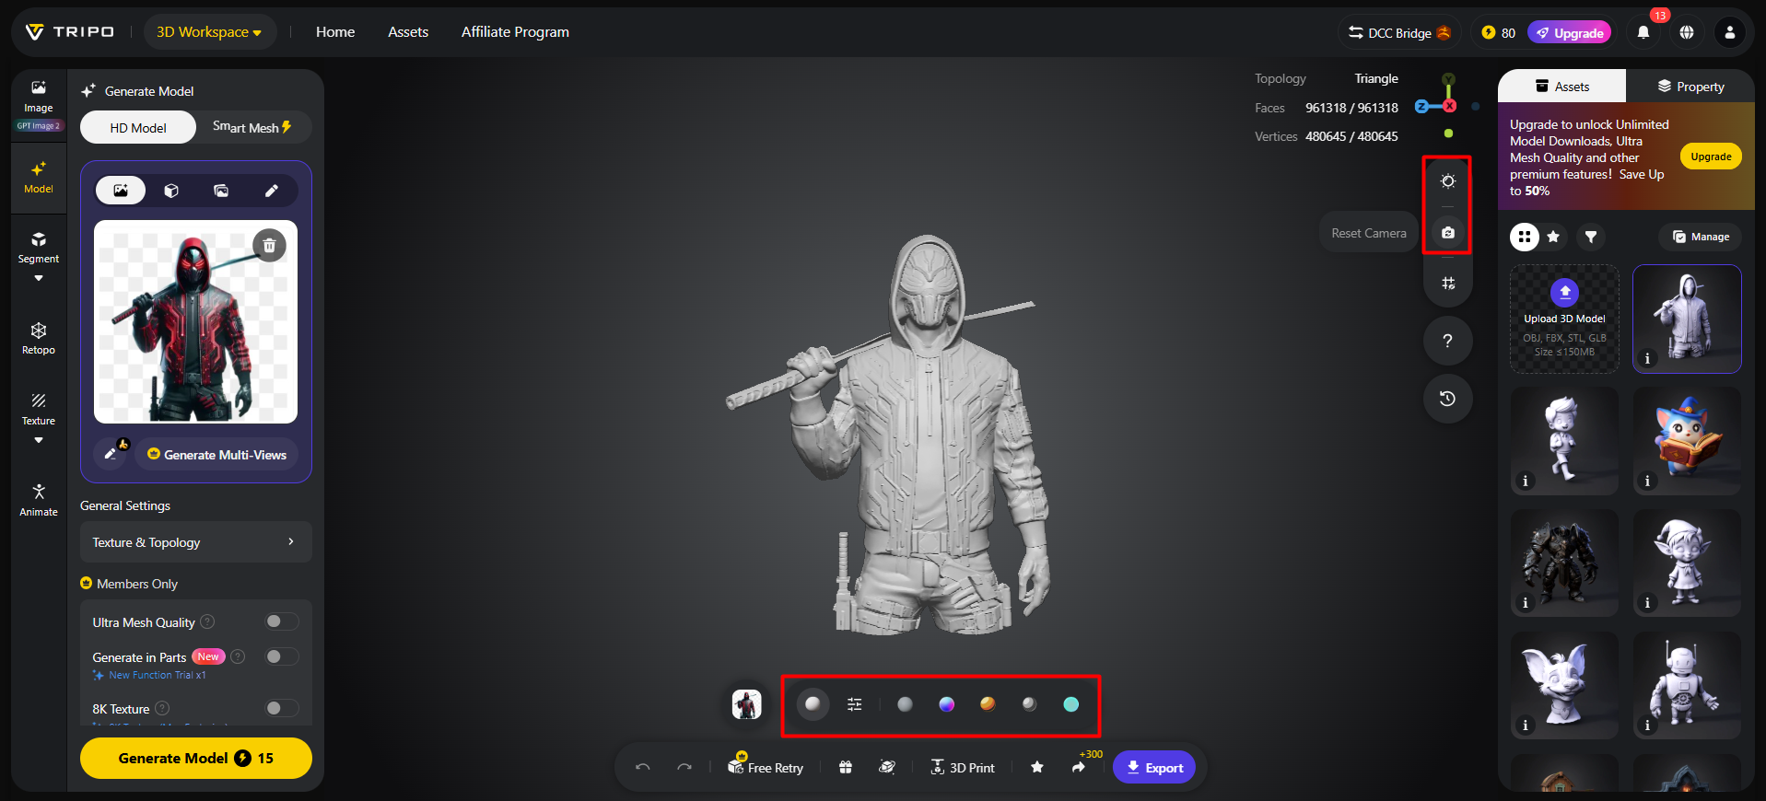Open the history clock icon
The height and width of the screenshot is (801, 1766).
[x=1448, y=399]
